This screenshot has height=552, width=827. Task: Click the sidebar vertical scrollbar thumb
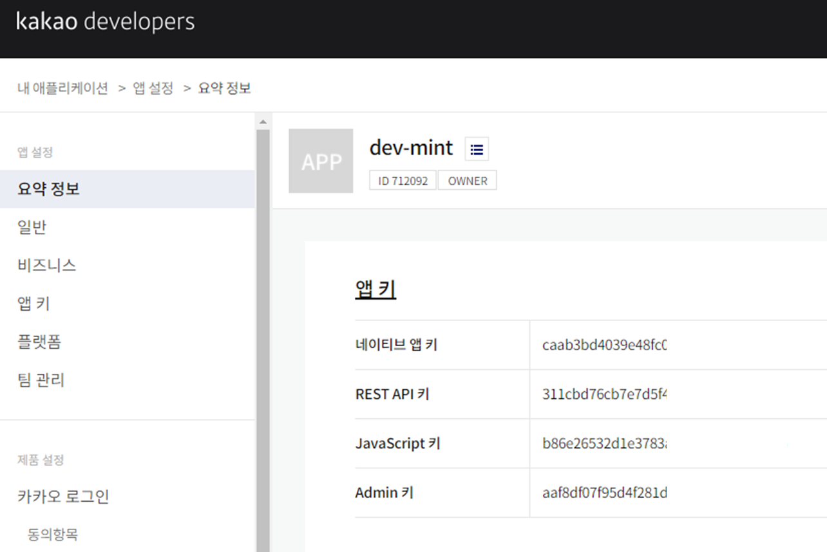pyautogui.click(x=263, y=340)
